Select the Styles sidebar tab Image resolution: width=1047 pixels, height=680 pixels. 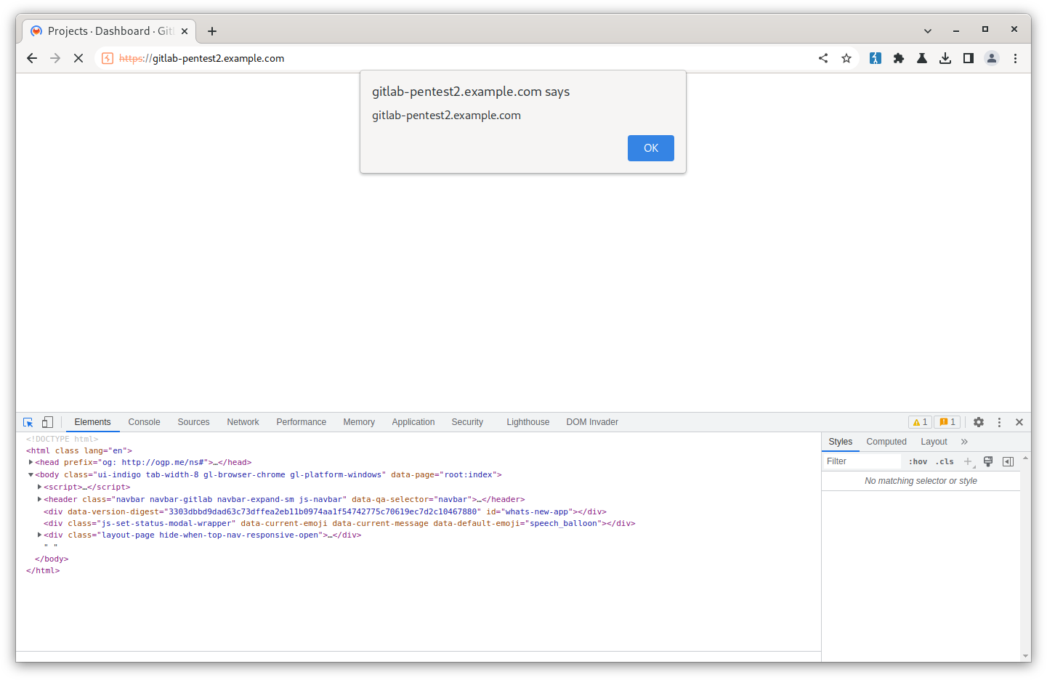tap(840, 442)
